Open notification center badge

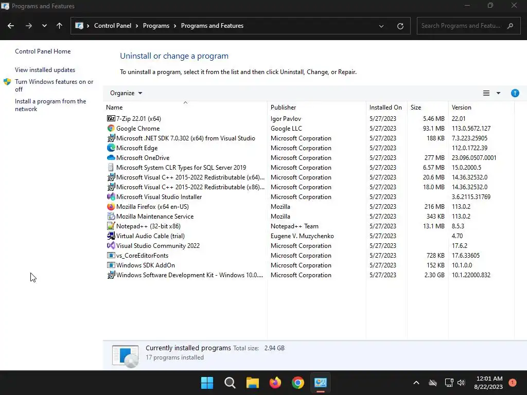pos(513,382)
